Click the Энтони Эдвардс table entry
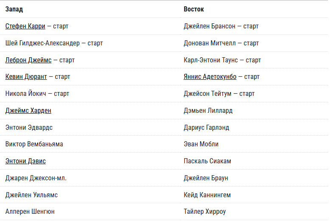This screenshot has height=221, width=331. point(29,128)
